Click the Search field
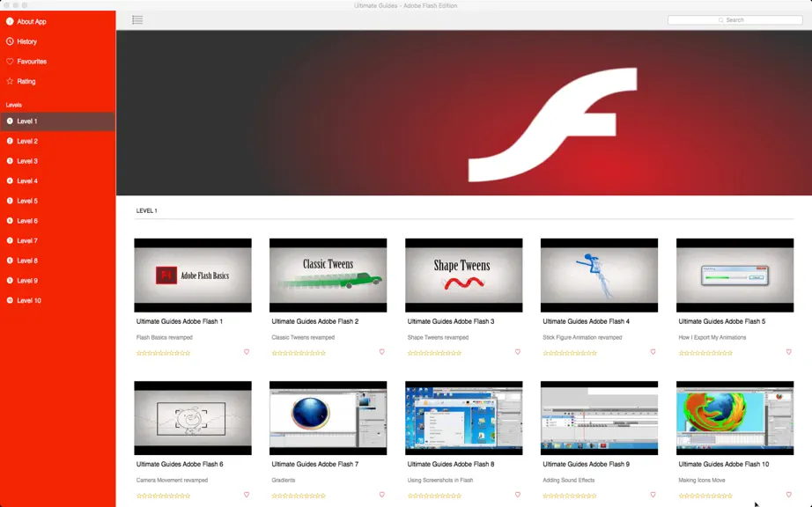 734,19
